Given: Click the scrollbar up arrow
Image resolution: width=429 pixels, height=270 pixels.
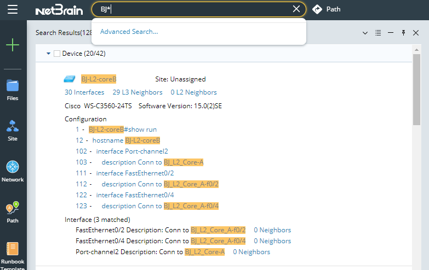Looking at the screenshot, I should click(416, 50).
